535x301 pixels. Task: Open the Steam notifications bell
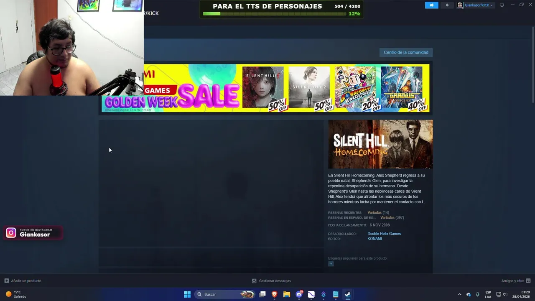click(447, 5)
